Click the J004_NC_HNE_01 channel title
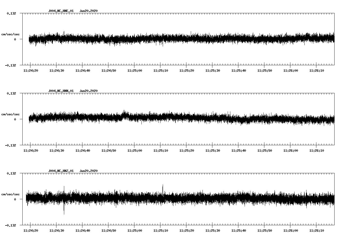Image resolution: width=353 pixels, height=240 pixels. 61,11
